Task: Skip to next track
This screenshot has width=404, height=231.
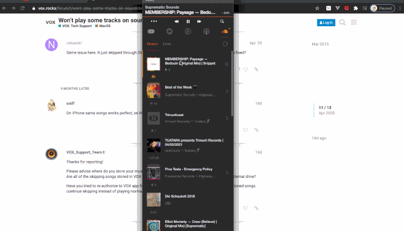Action: (x=199, y=22)
